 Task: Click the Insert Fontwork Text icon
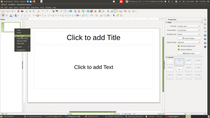[x=108, y=11]
